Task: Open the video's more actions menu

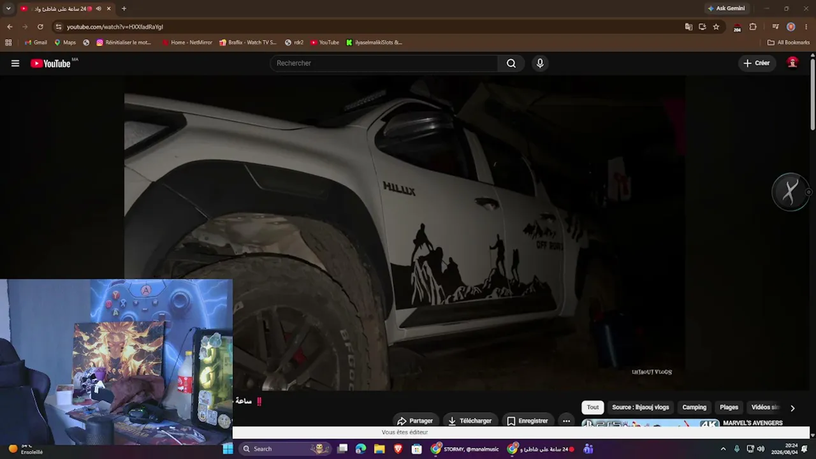Action: click(x=566, y=421)
